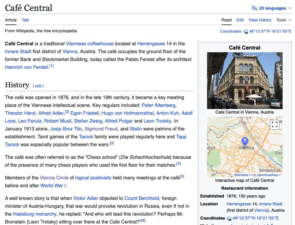Open the Vienna Circle link
This screenshot has width=295, height=225.
(54, 178)
